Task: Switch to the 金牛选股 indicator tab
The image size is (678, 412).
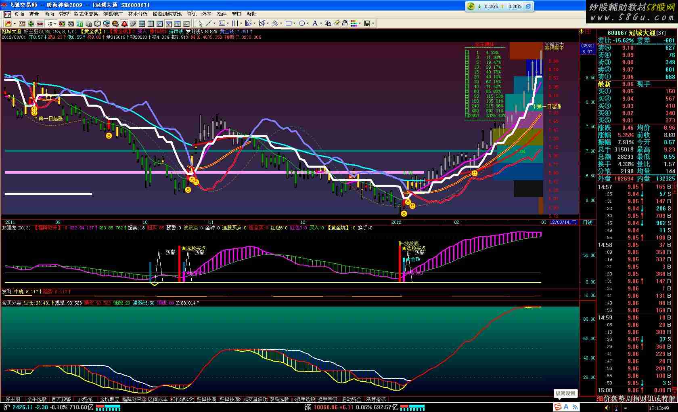Action: (x=37, y=399)
